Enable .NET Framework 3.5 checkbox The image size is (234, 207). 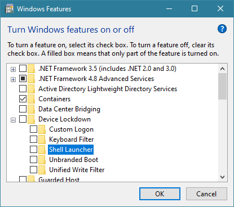[23, 69]
